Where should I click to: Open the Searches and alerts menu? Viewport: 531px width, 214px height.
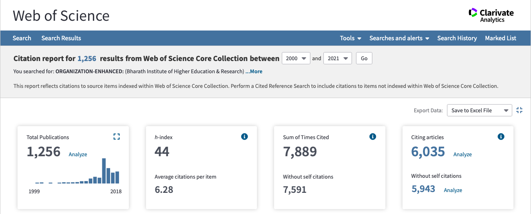[399, 38]
